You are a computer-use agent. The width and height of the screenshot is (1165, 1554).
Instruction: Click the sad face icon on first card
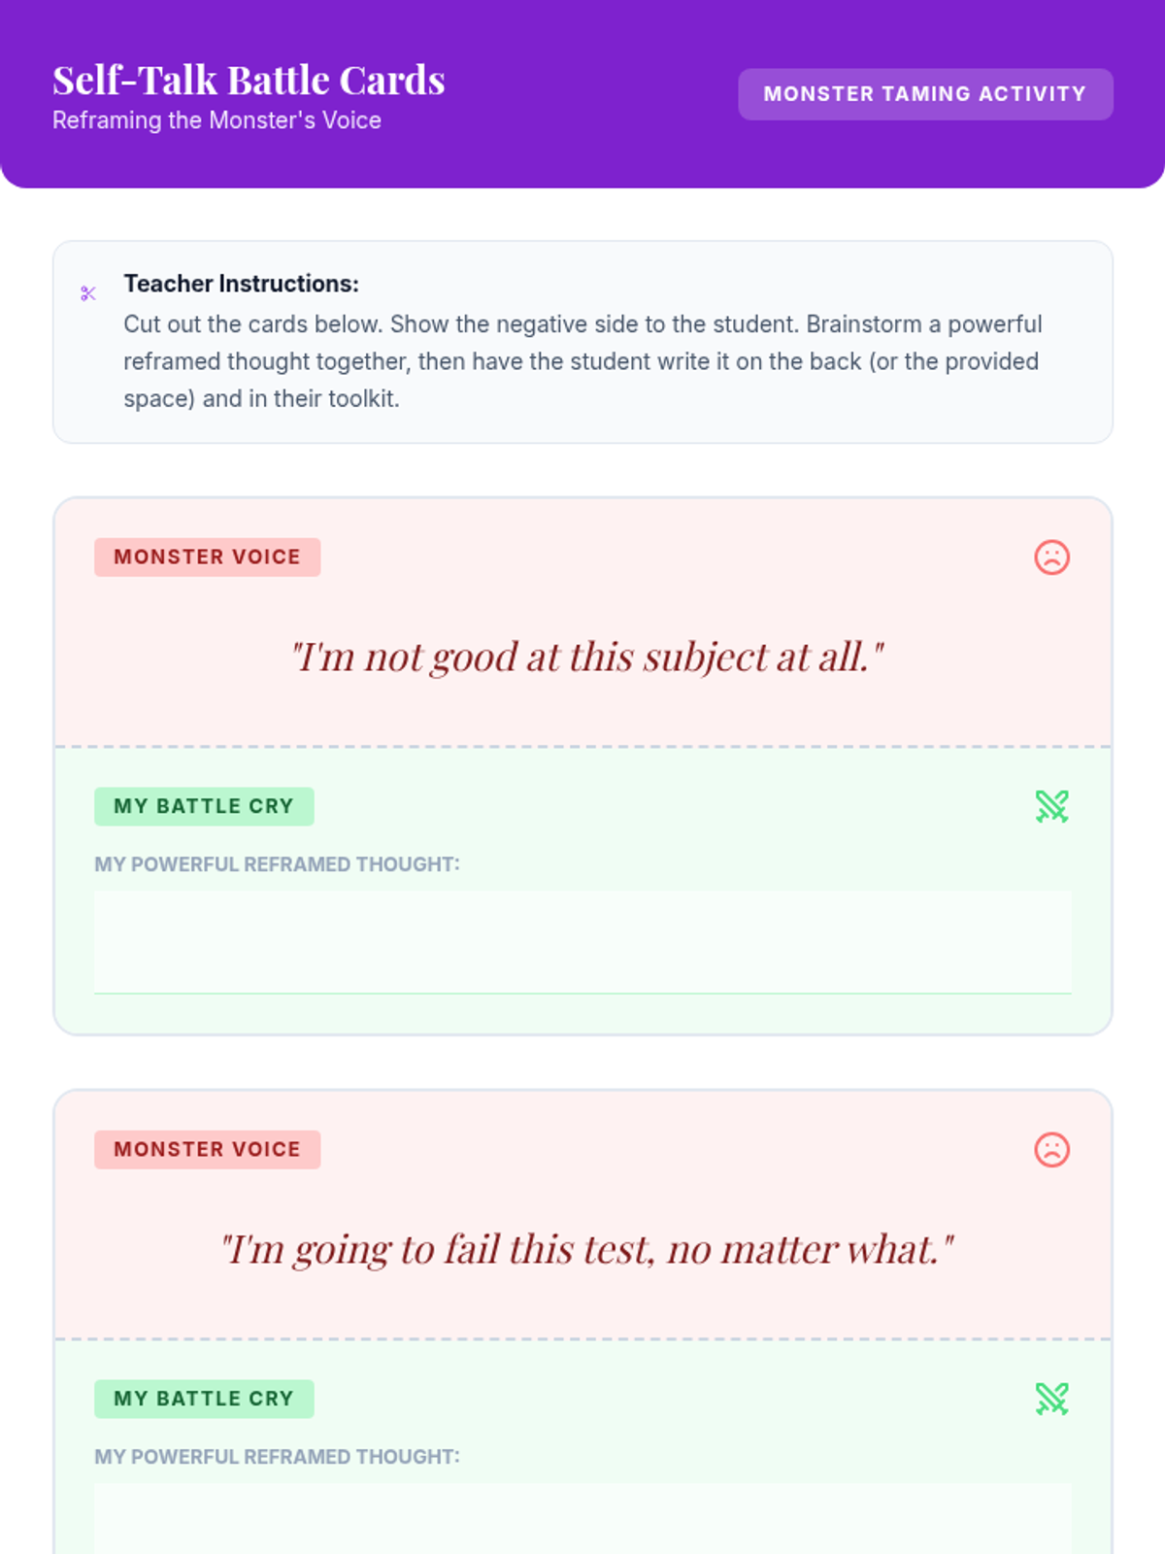tap(1051, 557)
